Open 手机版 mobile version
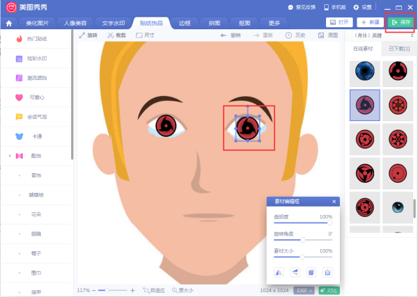This screenshot has height=297, width=418. (335, 7)
